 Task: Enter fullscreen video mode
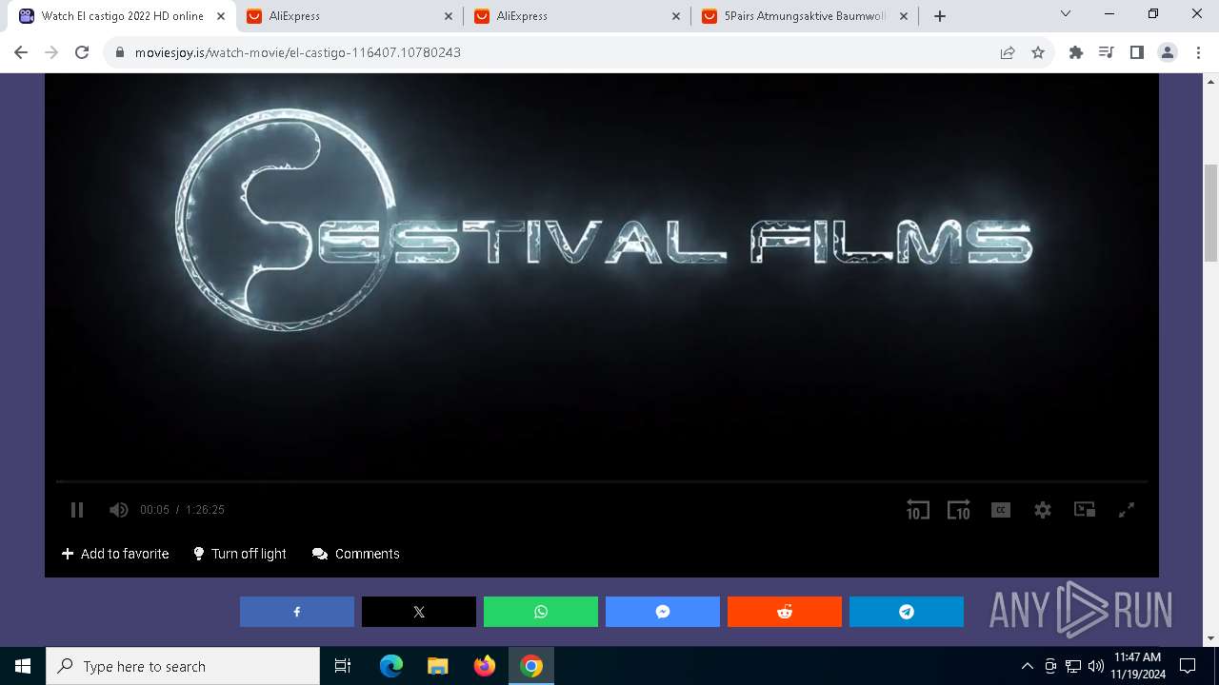pos(1127,510)
